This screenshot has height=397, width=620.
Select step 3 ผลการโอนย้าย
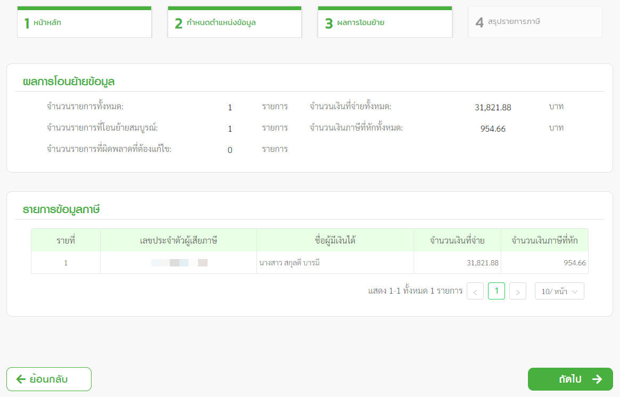click(385, 22)
